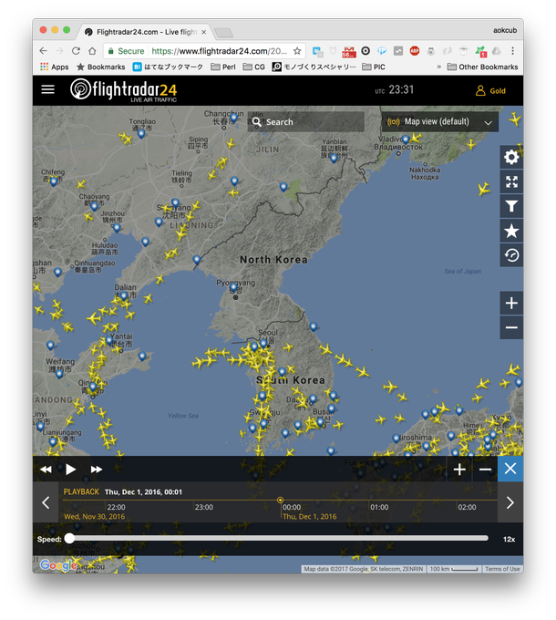Click the aokcub profile button

click(x=505, y=30)
